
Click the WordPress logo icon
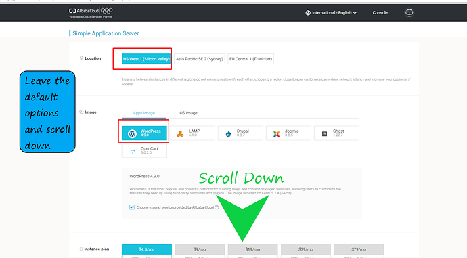pyautogui.click(x=132, y=133)
